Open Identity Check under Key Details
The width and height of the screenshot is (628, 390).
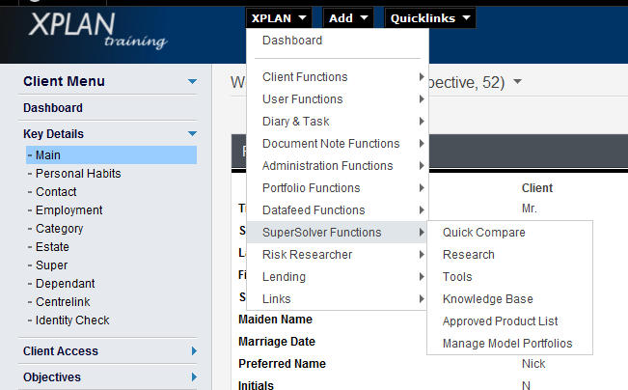click(x=72, y=320)
